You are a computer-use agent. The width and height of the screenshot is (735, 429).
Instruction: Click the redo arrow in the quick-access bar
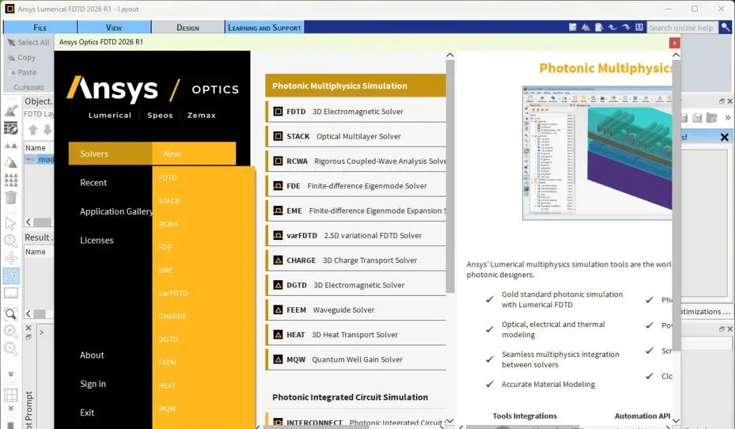(x=626, y=27)
